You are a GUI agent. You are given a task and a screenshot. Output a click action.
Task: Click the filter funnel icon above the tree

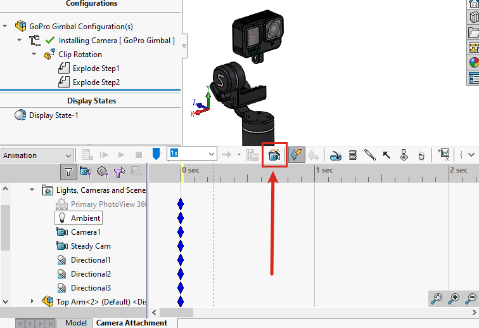coord(68,171)
